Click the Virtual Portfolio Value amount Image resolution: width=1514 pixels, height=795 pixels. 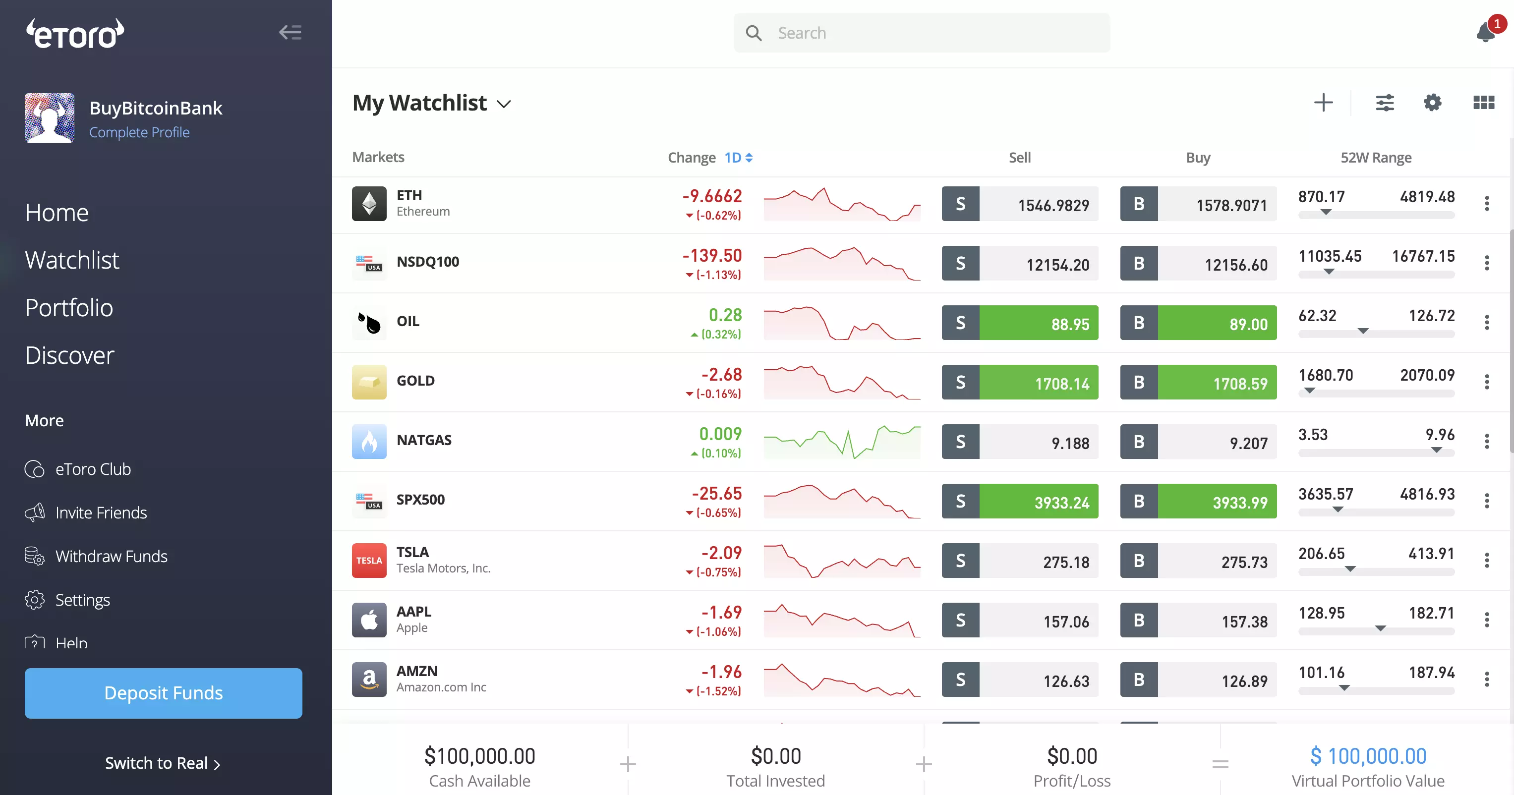[x=1368, y=756]
